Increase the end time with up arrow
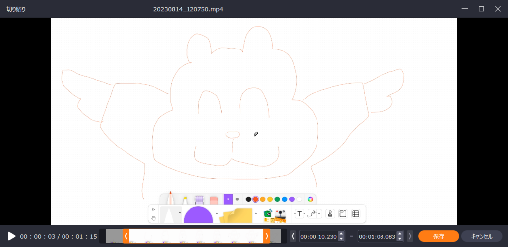Screen dimensions: 508x247 click(x=400, y=234)
